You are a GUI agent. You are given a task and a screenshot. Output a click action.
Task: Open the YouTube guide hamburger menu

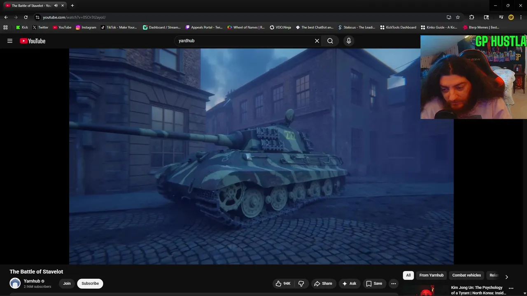click(x=10, y=41)
